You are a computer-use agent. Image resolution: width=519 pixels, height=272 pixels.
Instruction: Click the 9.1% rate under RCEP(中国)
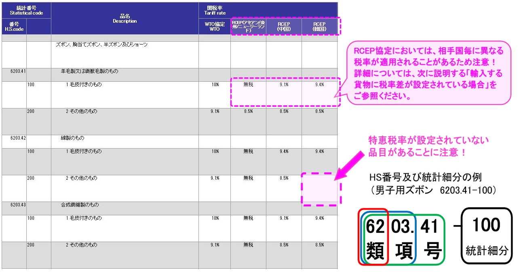click(x=284, y=85)
